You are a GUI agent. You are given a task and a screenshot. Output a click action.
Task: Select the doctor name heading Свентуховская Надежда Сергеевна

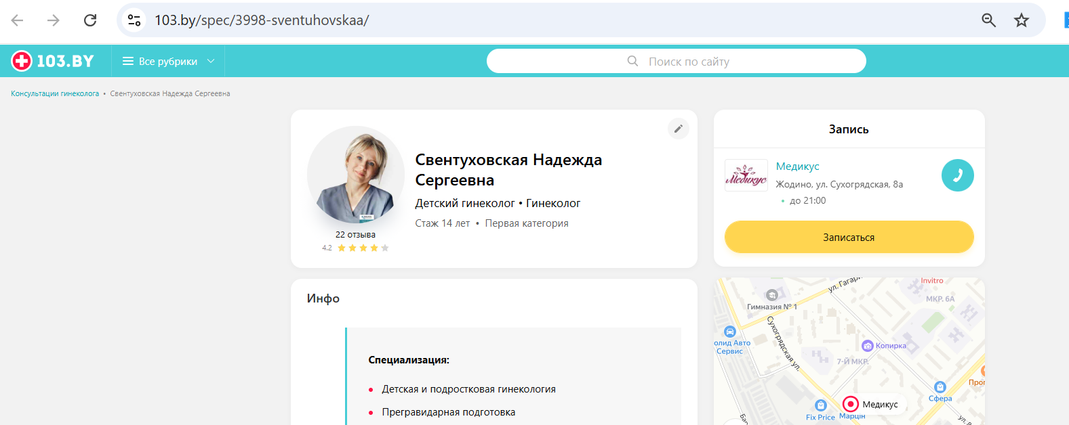(x=508, y=170)
